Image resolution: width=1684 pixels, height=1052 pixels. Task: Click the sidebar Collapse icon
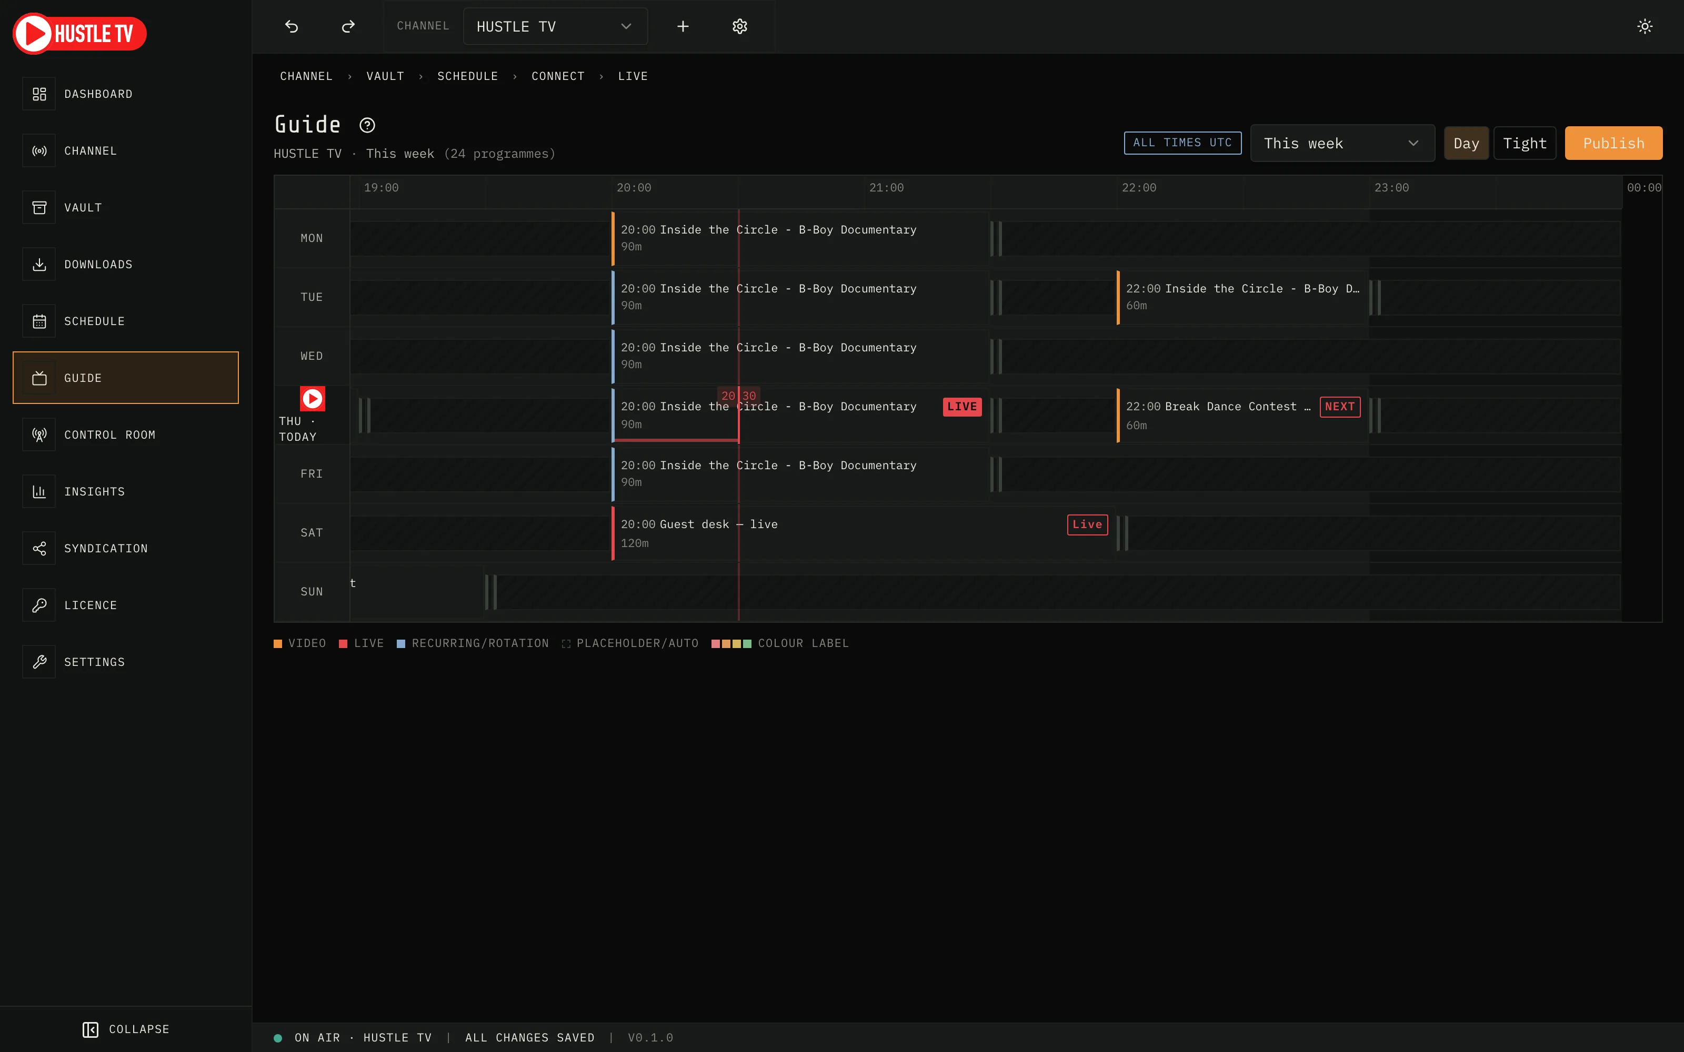[91, 1030]
